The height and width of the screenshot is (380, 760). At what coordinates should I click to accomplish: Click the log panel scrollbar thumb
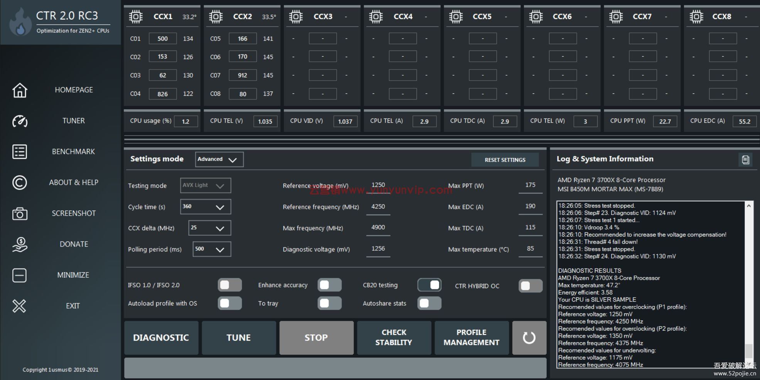pos(749,351)
